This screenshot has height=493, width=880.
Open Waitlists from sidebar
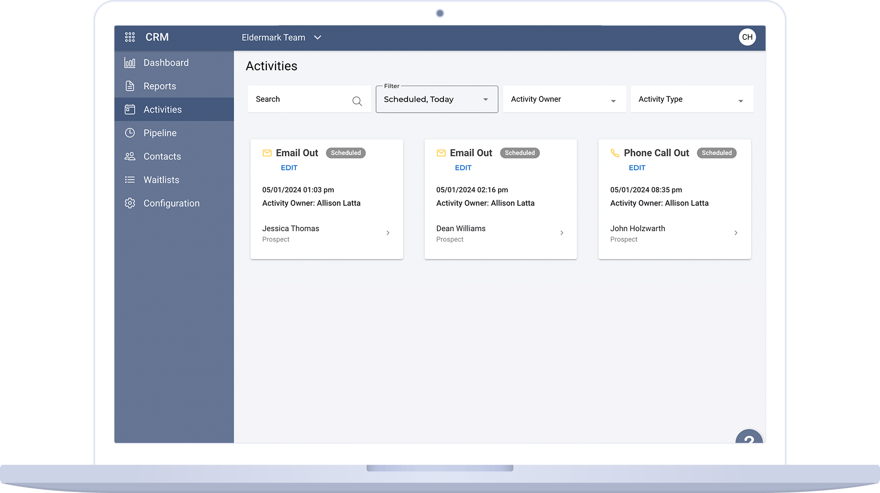pos(174,180)
